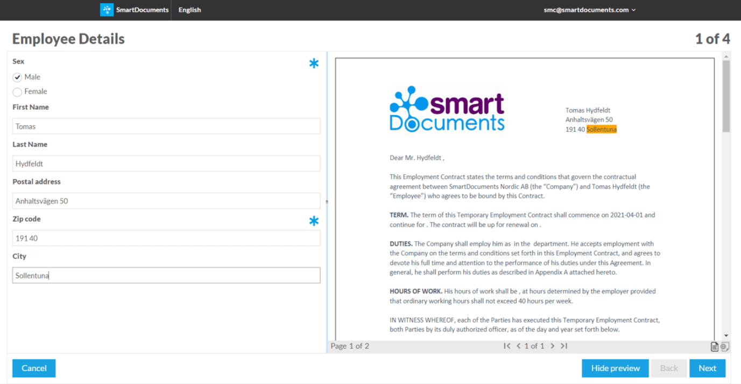Click into the First Name field
The height and width of the screenshot is (384, 741).
click(x=166, y=126)
